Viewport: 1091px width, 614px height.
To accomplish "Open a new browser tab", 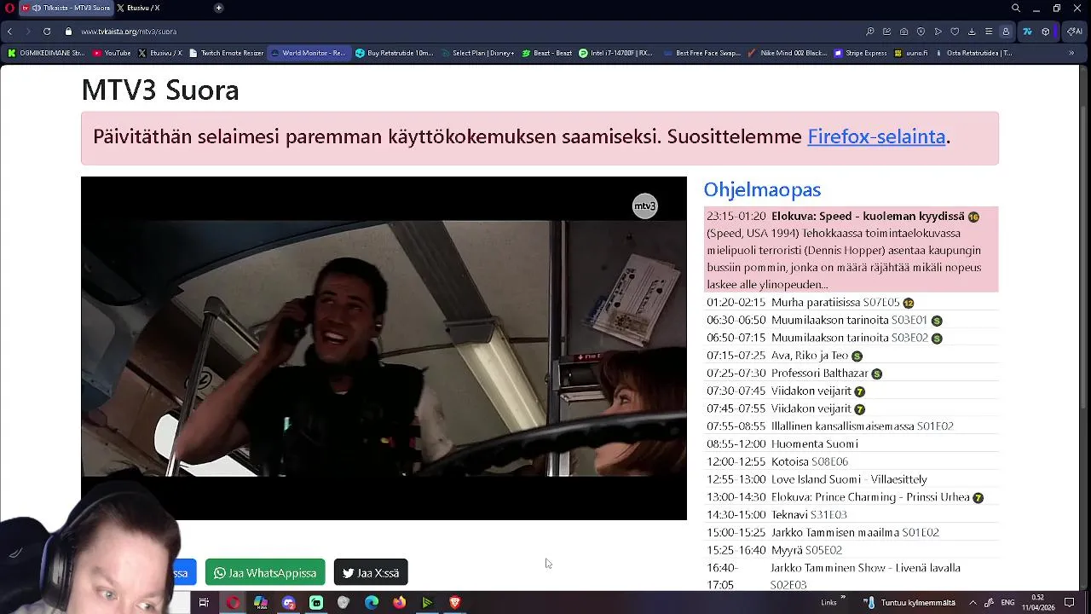I will pyautogui.click(x=218, y=8).
